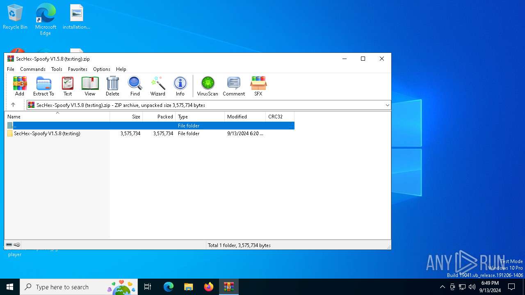525x295 pixels.
Task: Open archive Comment tool
Action: pos(234,86)
